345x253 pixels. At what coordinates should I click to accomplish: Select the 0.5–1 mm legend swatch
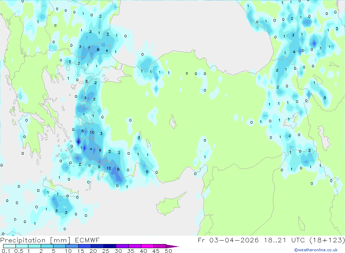point(22,246)
